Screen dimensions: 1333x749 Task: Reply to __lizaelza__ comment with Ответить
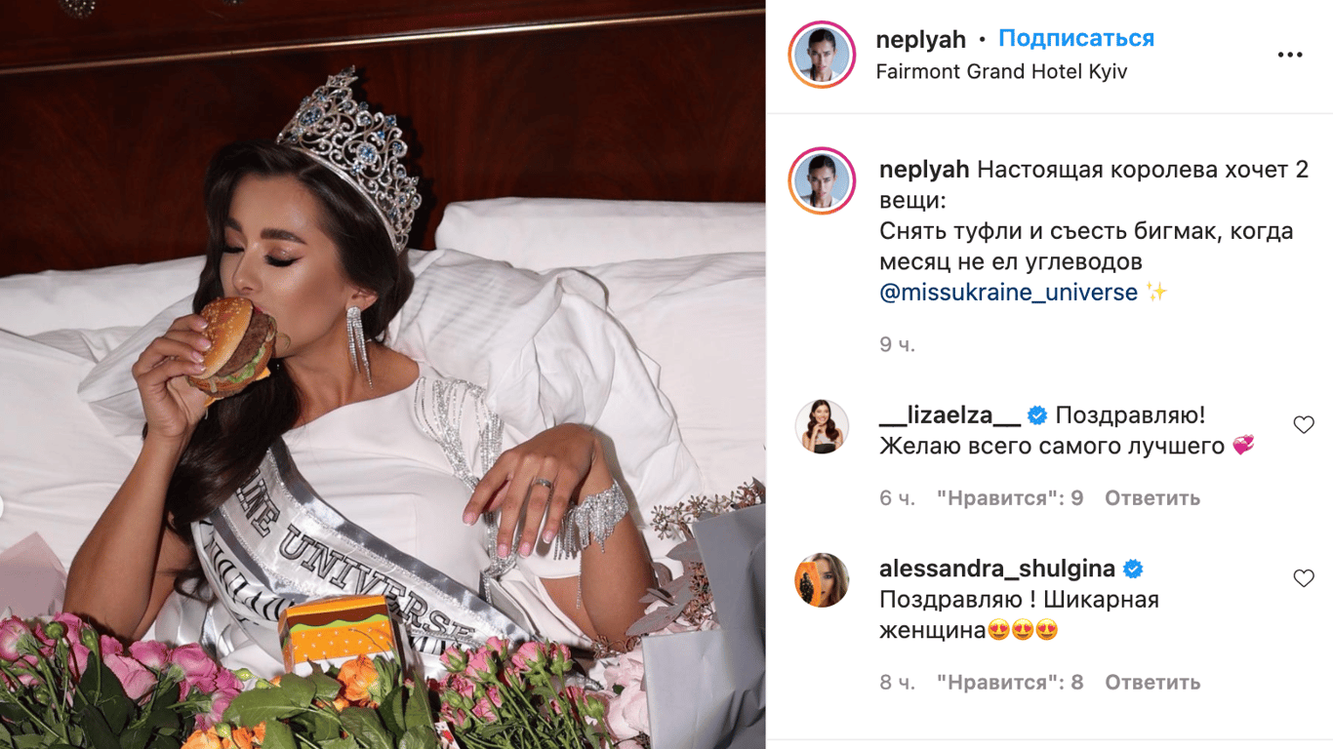click(1152, 498)
